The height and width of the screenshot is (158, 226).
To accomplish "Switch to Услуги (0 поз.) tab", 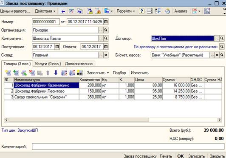I will coord(48,64).
